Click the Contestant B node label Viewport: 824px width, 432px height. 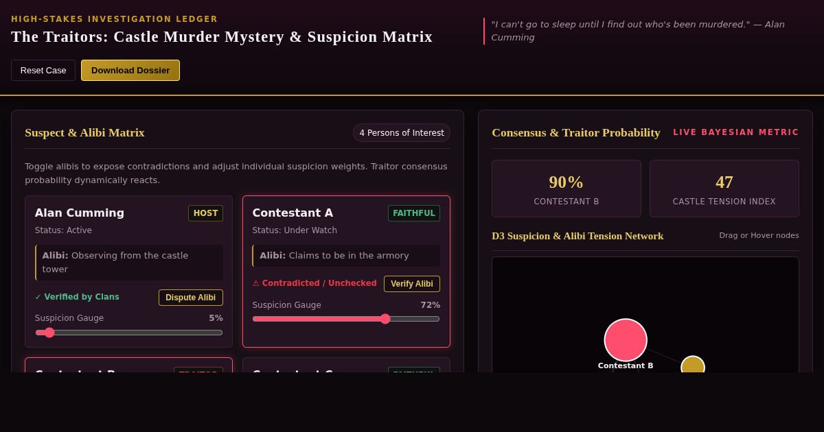pos(626,366)
